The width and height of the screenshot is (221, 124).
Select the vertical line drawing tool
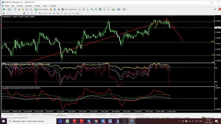12,13
